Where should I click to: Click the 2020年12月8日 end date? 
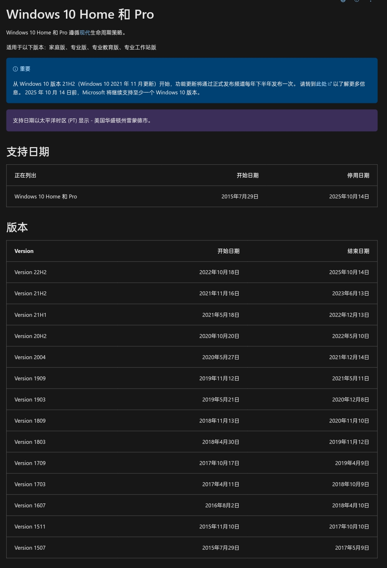coord(350,400)
